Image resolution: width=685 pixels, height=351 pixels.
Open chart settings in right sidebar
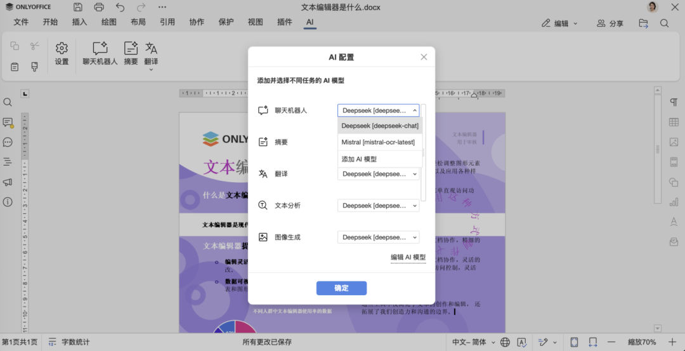(674, 202)
